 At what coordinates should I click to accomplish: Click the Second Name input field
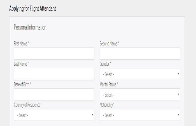[x=140, y=53]
